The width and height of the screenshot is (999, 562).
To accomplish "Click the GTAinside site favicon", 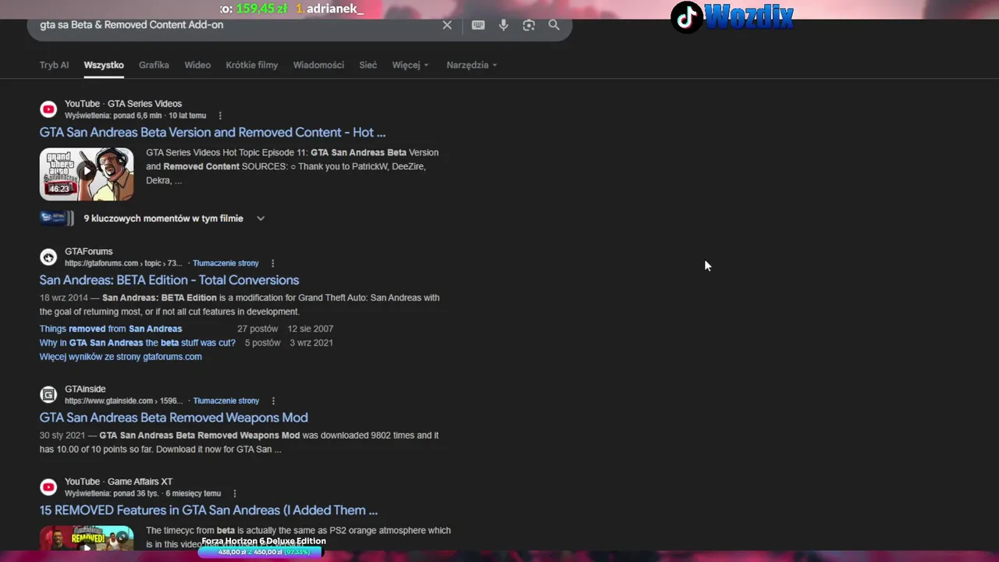I will [x=48, y=394].
